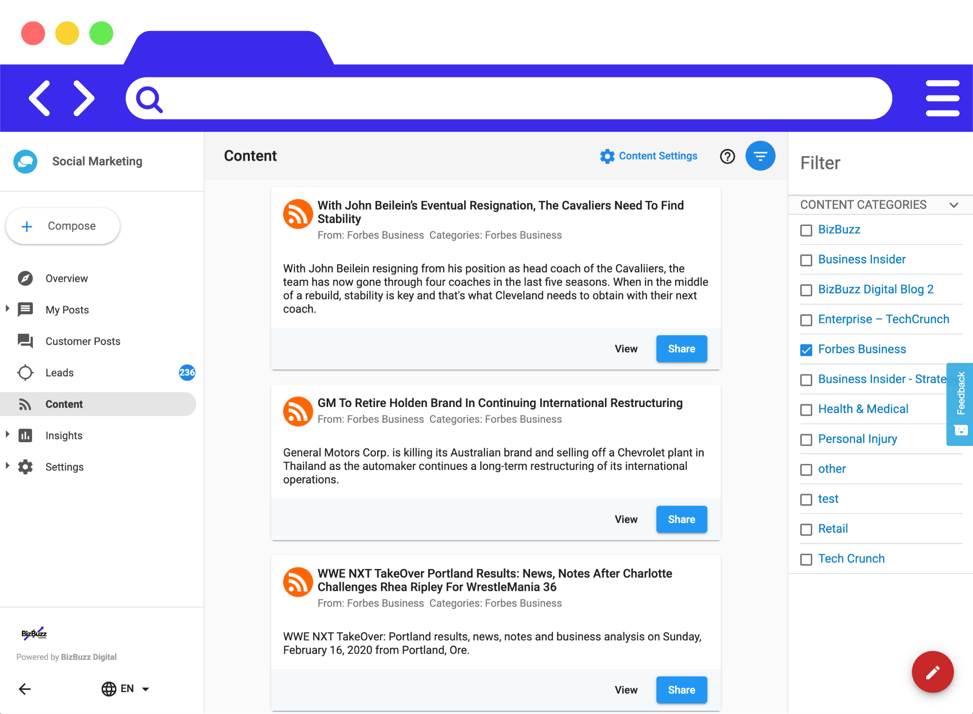View the GM Holden article
Image resolution: width=973 pixels, height=714 pixels.
[626, 519]
